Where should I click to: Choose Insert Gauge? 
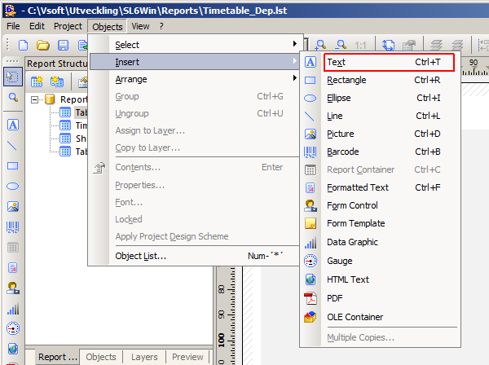tap(380, 261)
